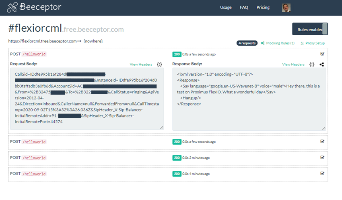Click the 200 status badge of first request

(x=177, y=54)
